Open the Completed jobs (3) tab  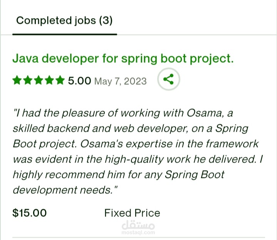coord(64,20)
